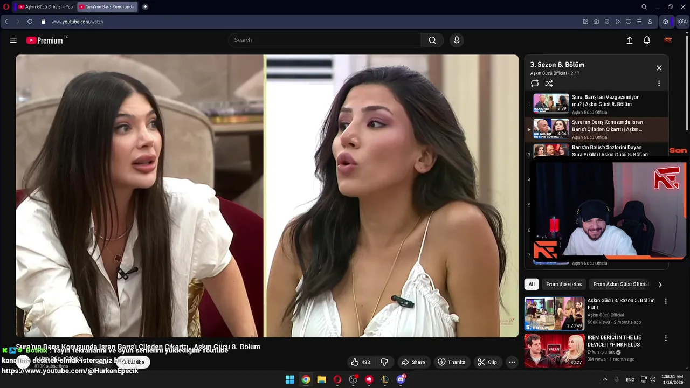The image size is (690, 388).
Task: Click the Subscribe button
Action: pyautogui.click(x=133, y=362)
